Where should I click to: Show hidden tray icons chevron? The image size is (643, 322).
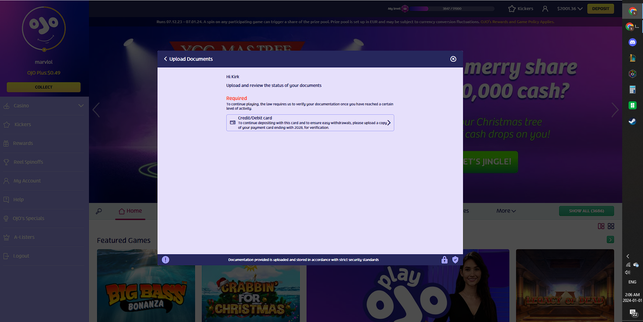pyautogui.click(x=628, y=256)
